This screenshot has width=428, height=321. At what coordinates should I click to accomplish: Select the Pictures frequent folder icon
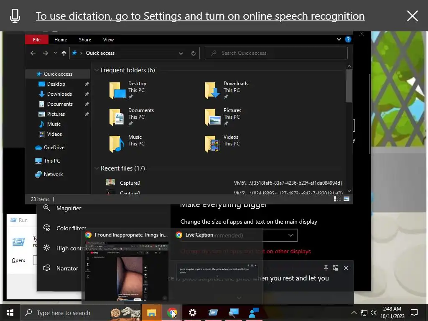point(212,117)
